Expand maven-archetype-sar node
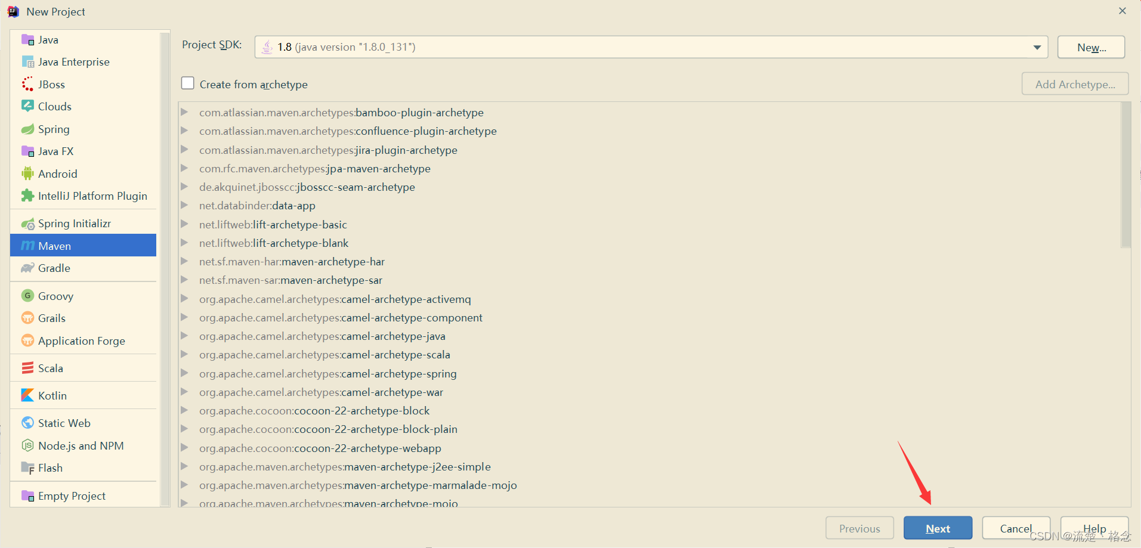This screenshot has width=1141, height=548. tap(185, 280)
